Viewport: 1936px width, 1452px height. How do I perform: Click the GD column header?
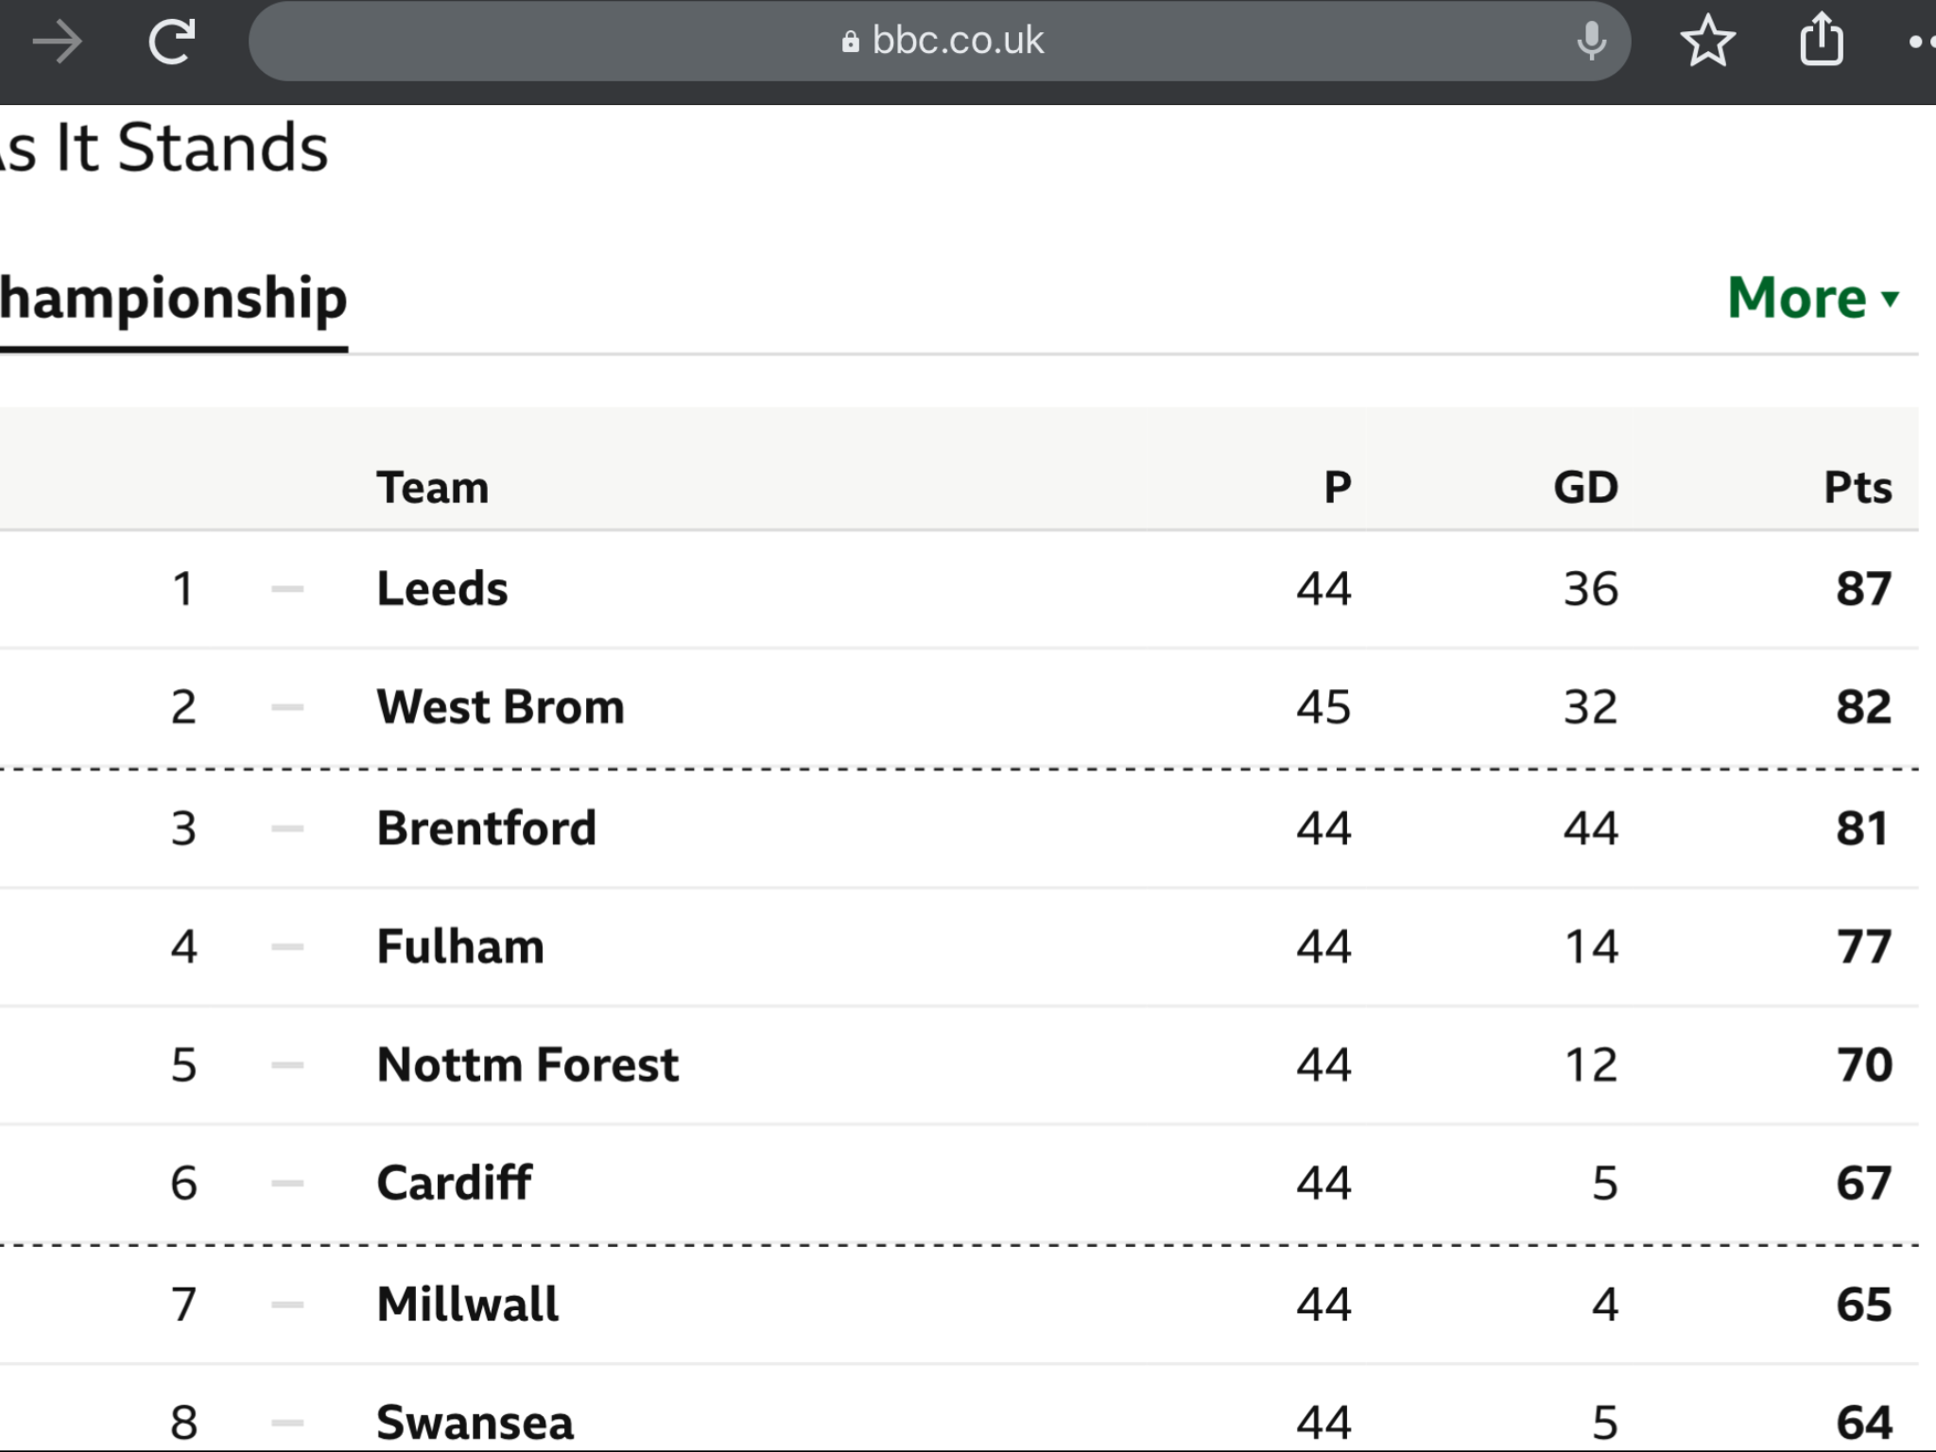(1586, 488)
